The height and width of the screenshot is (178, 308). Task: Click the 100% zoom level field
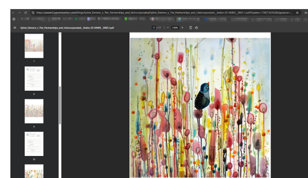point(175,28)
